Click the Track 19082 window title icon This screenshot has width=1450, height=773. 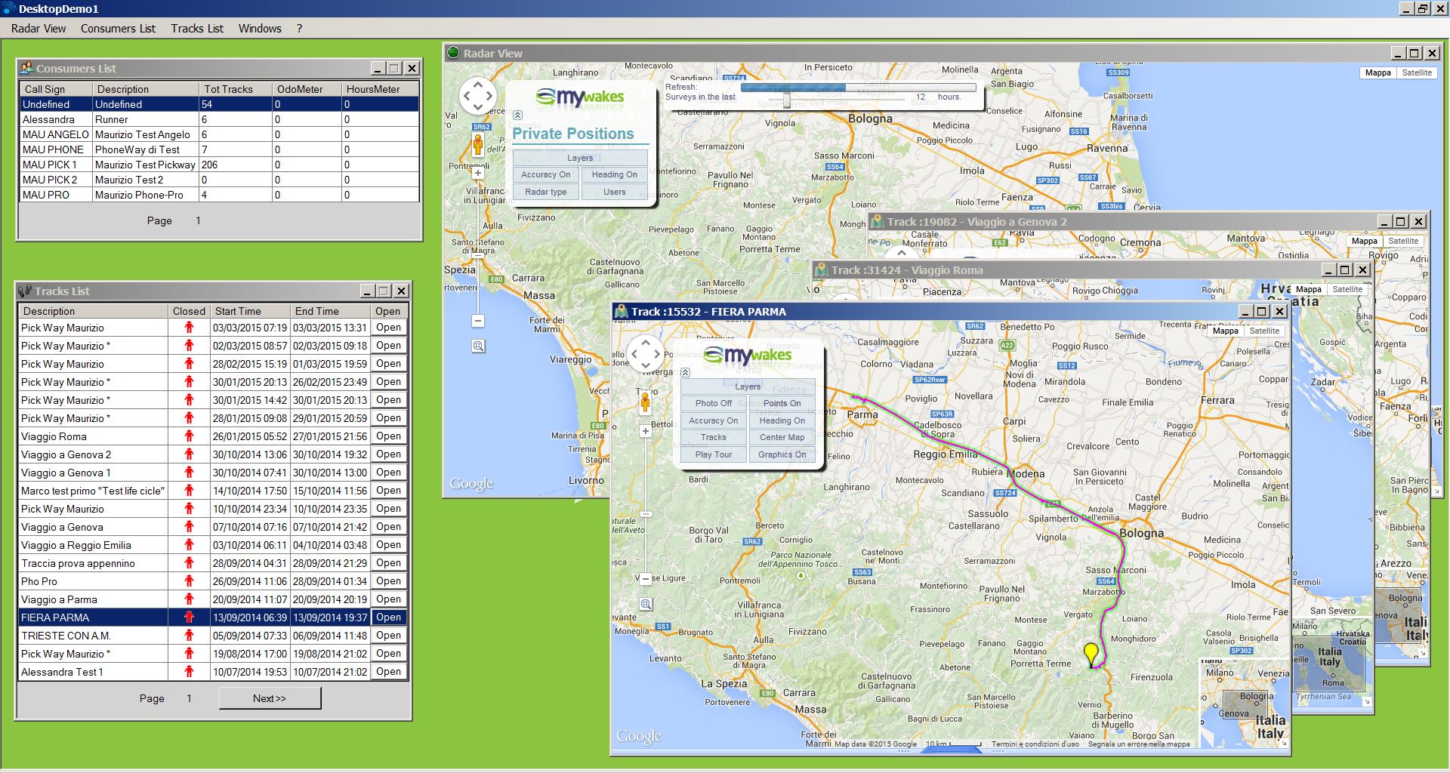coord(877,221)
